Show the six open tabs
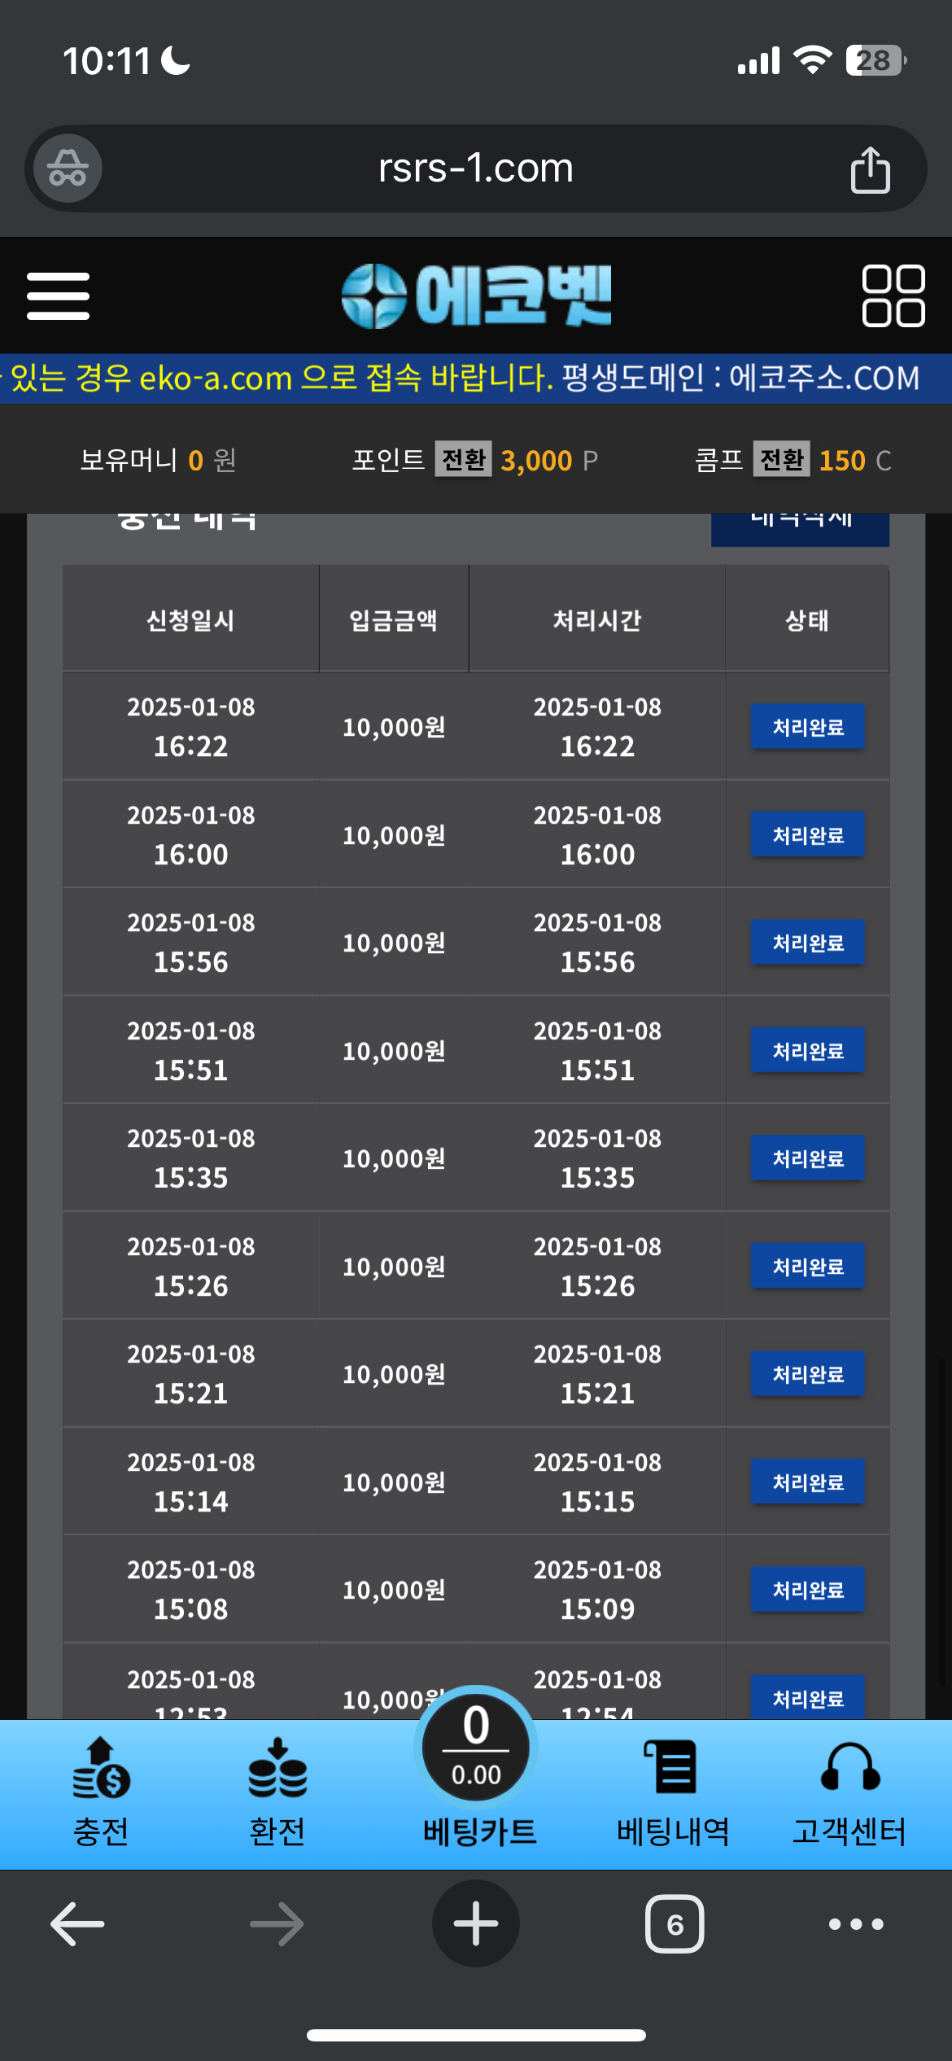This screenshot has width=952, height=2061. tap(675, 1924)
